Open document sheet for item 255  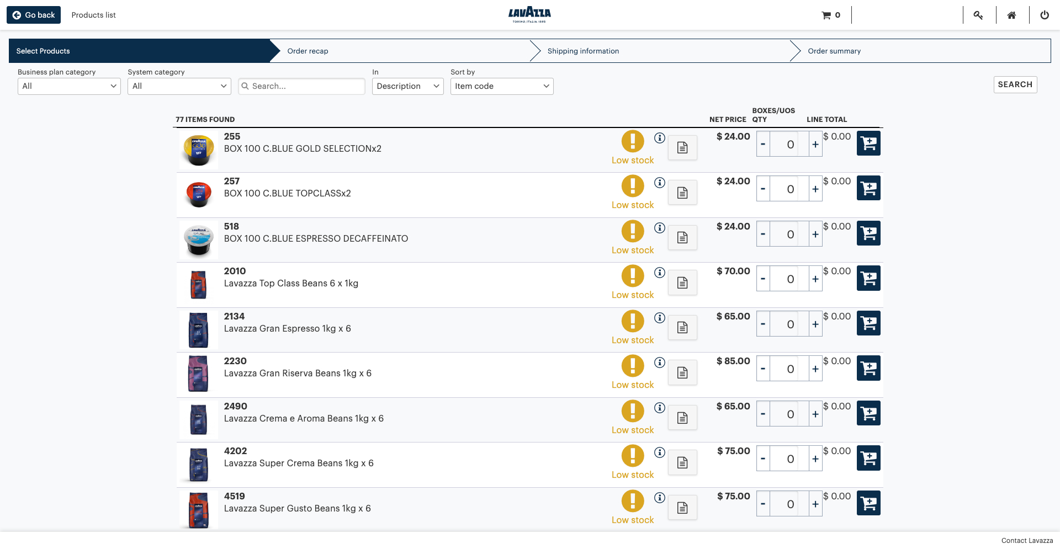682,148
